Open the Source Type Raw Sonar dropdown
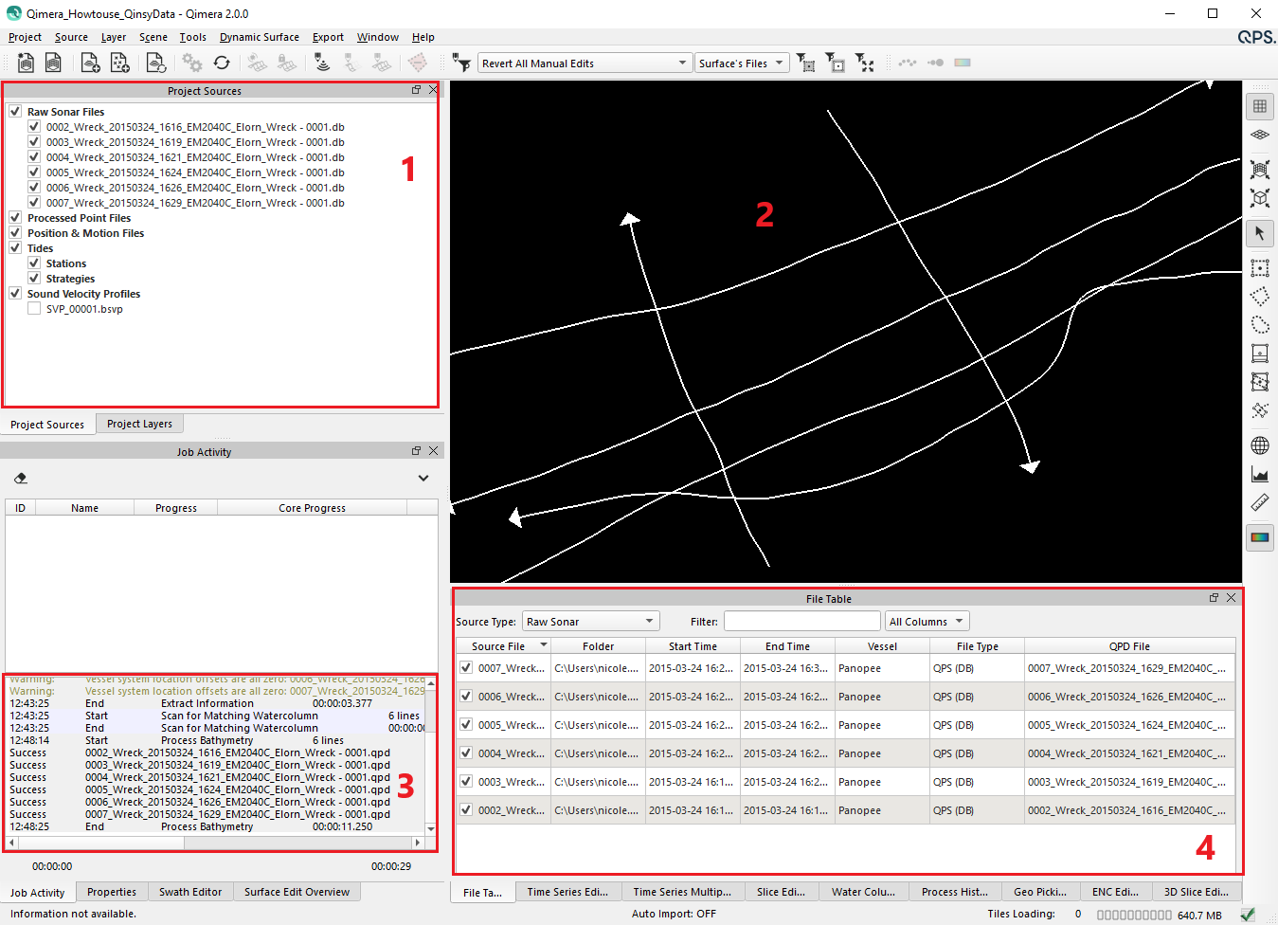Viewport: 1278px width, 925px height. tap(590, 622)
